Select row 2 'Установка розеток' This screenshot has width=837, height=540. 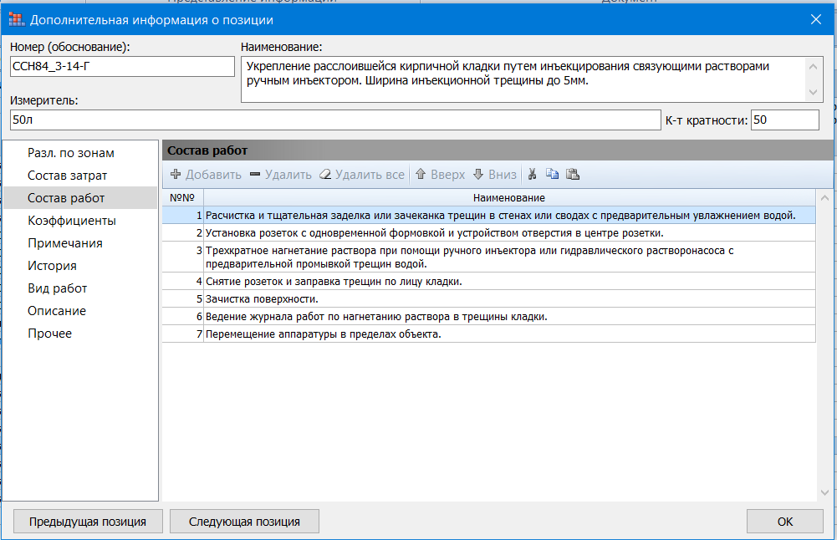[489, 232]
